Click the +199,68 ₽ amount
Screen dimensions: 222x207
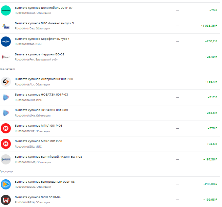point(210,200)
